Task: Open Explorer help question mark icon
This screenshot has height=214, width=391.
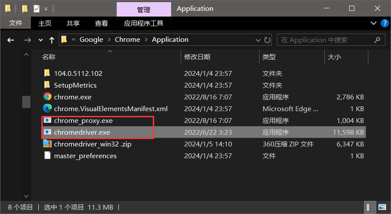Action: [x=385, y=23]
